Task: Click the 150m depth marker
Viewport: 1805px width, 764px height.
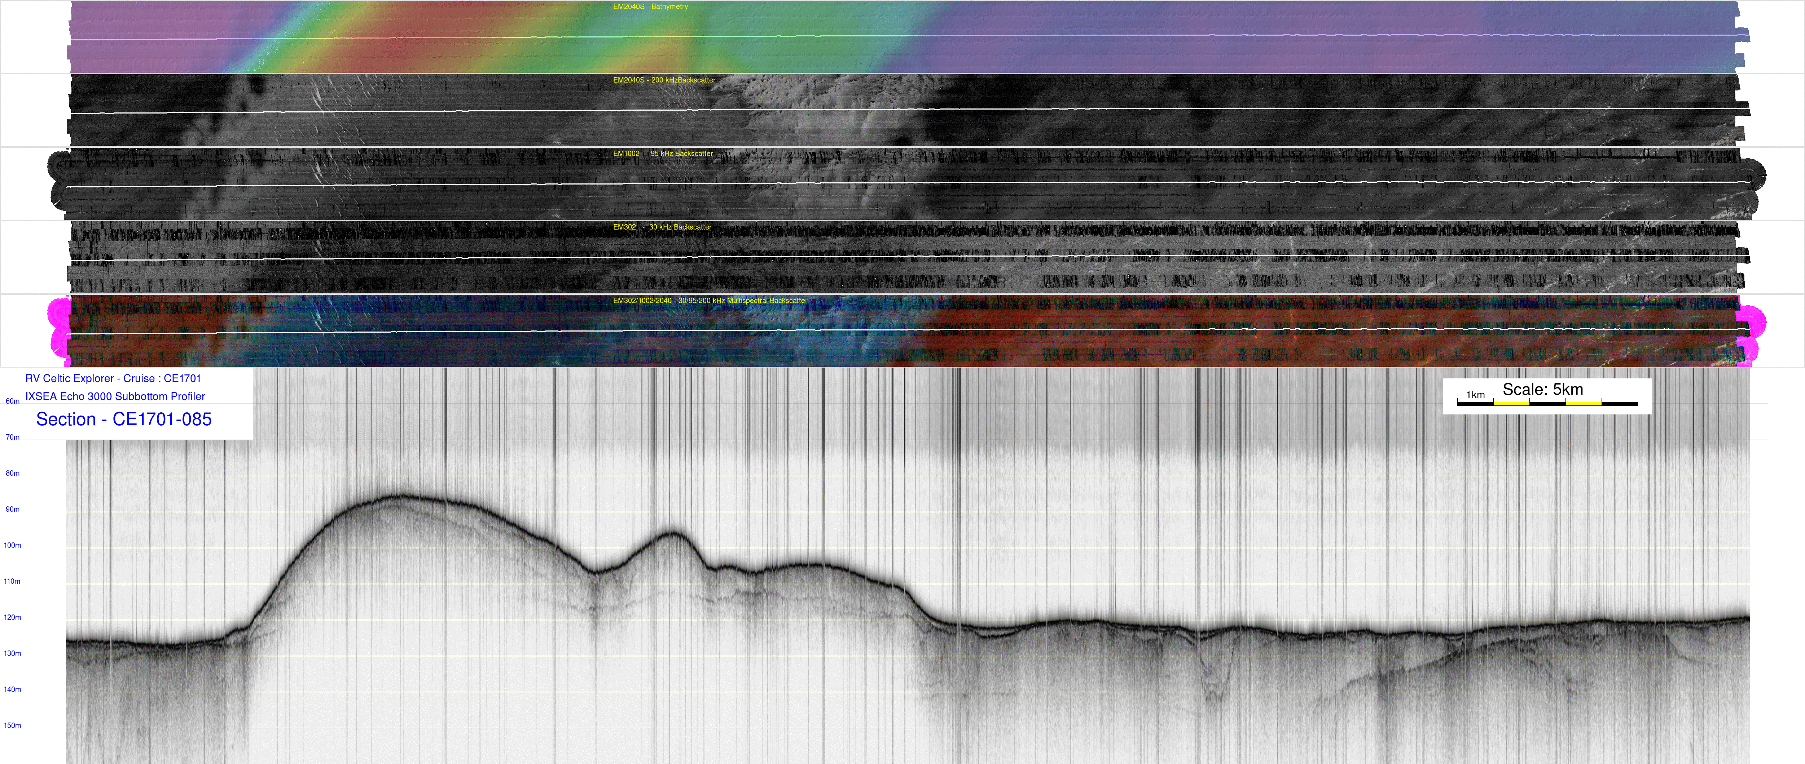Action: 13,725
